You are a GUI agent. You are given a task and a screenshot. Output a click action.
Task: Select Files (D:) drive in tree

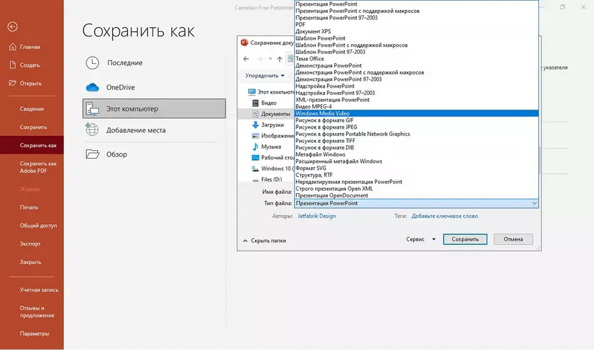tap(267, 179)
